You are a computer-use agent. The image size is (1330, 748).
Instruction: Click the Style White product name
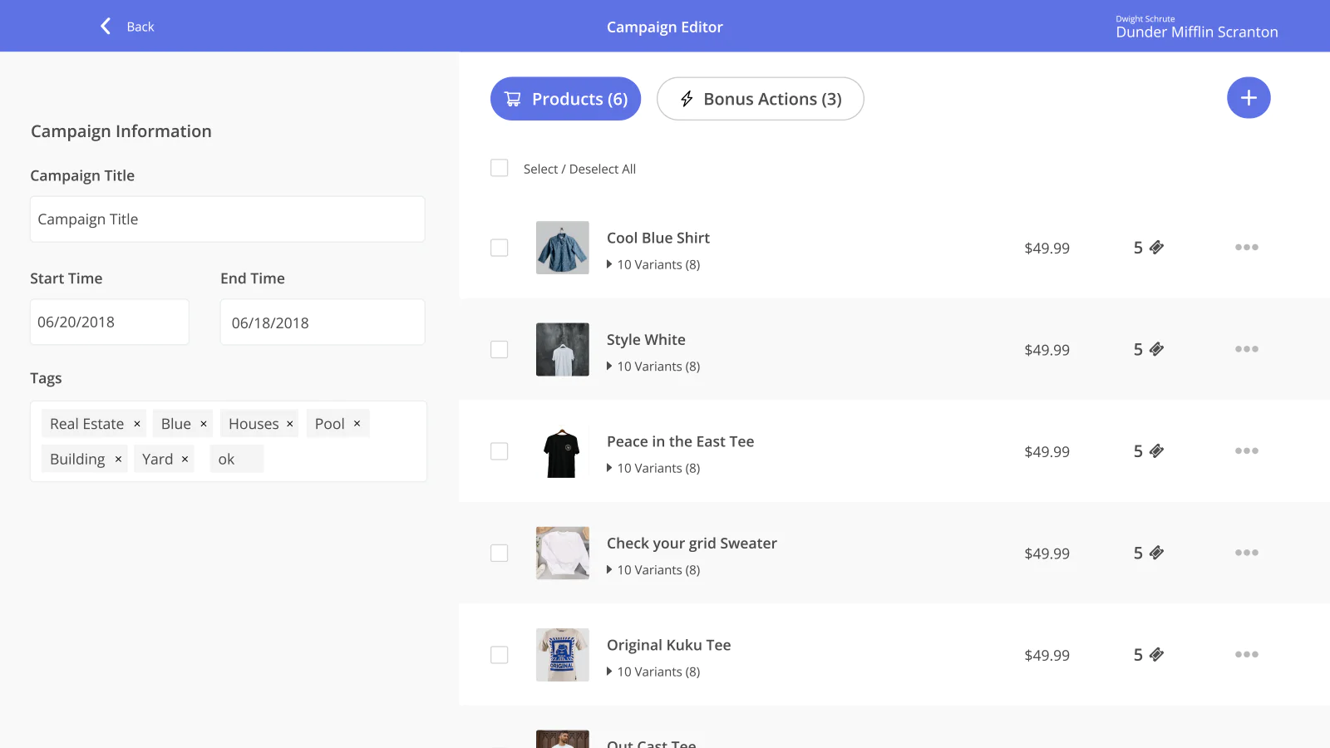pos(646,339)
